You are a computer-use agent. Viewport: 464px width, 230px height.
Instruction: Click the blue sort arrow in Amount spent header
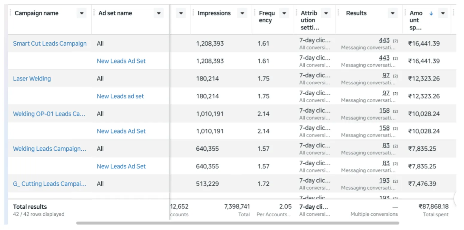(x=431, y=13)
